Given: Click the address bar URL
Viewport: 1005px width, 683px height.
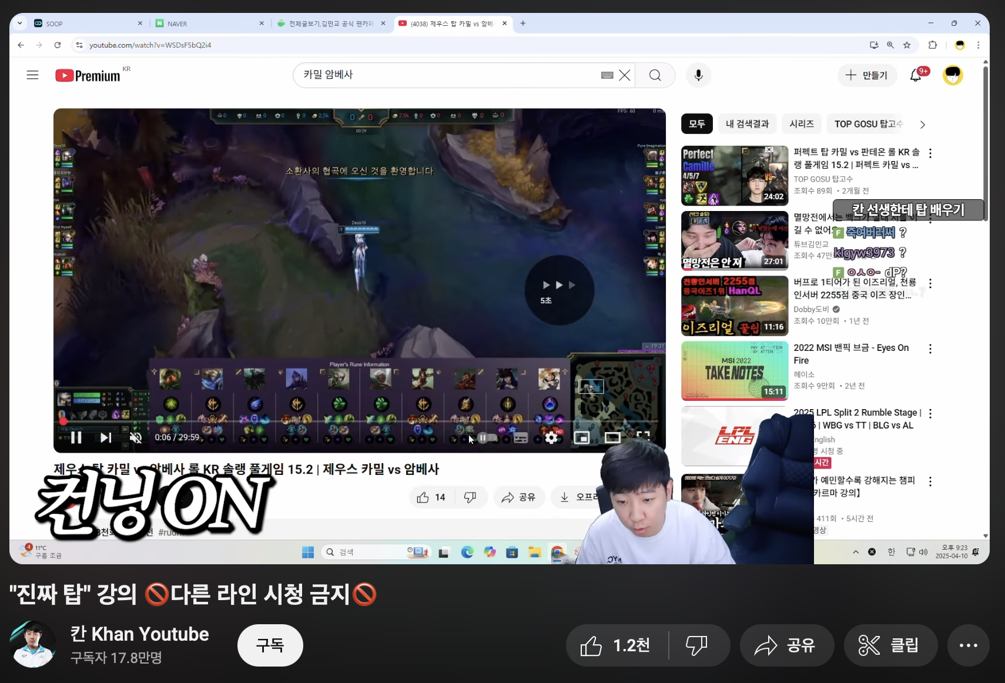Looking at the screenshot, I should (x=150, y=45).
